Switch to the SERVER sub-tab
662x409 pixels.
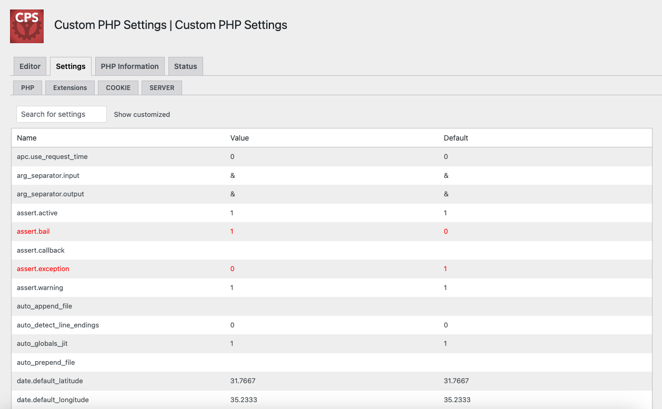click(x=162, y=87)
